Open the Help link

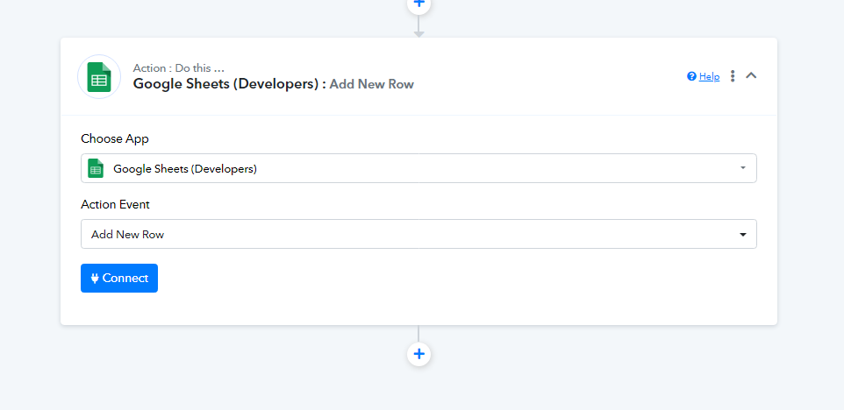[x=709, y=77]
